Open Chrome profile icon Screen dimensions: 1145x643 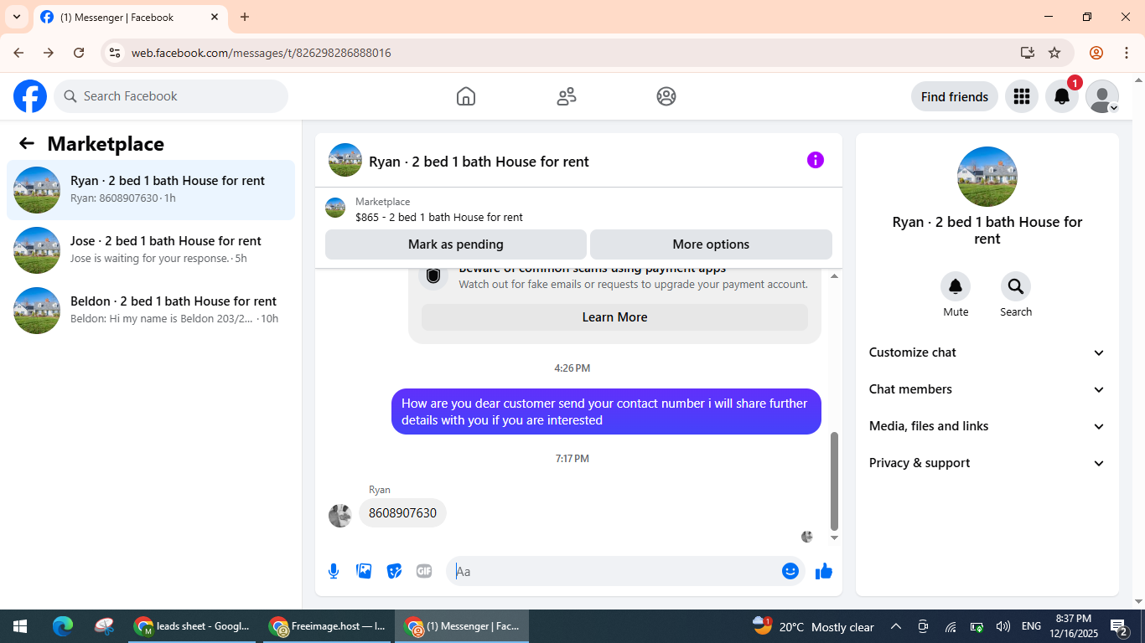[1096, 53]
